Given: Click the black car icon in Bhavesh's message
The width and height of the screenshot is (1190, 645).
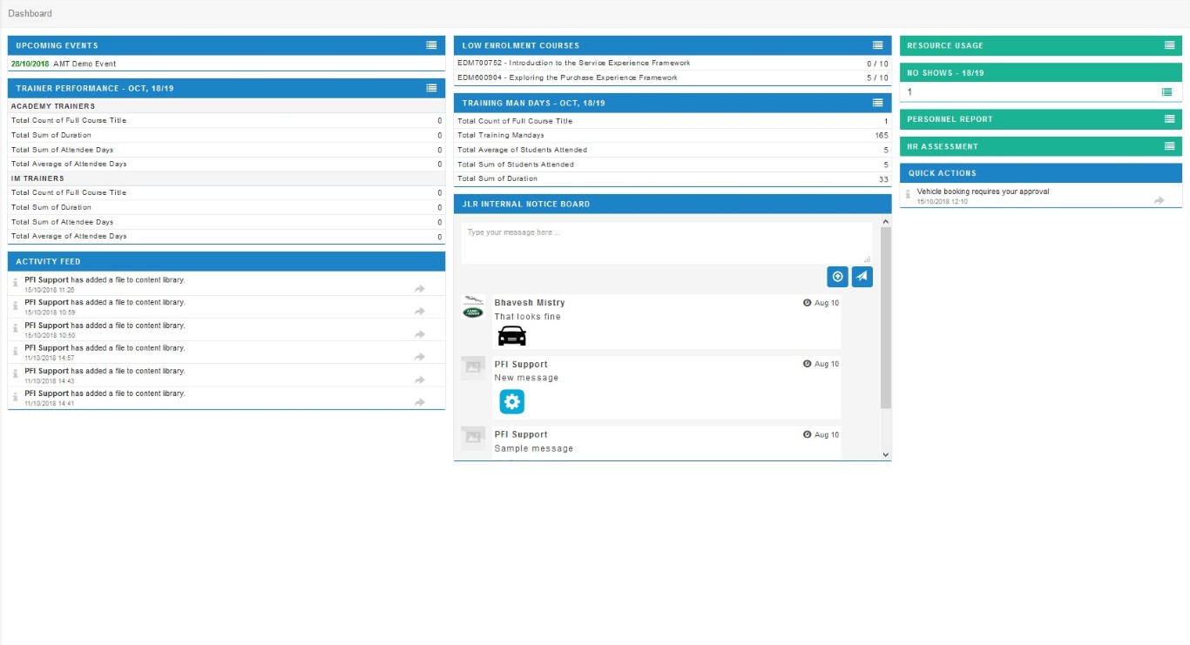Looking at the screenshot, I should coord(511,336).
